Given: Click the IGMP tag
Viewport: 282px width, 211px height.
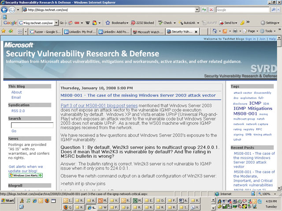Looking at the screenshot, I should point(240,109).
